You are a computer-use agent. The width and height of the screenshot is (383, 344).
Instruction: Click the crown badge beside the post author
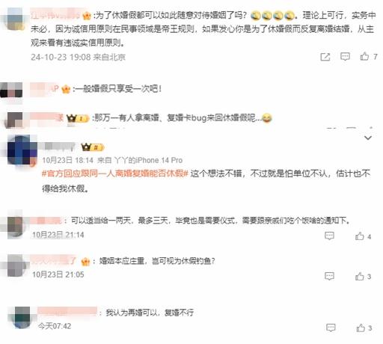[92, 147]
